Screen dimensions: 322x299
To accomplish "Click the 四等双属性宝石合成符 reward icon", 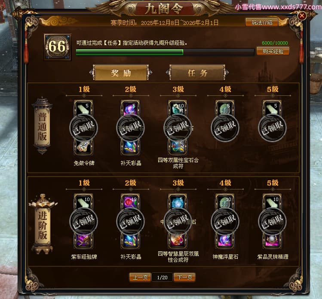I will pyautogui.click(x=178, y=147).
